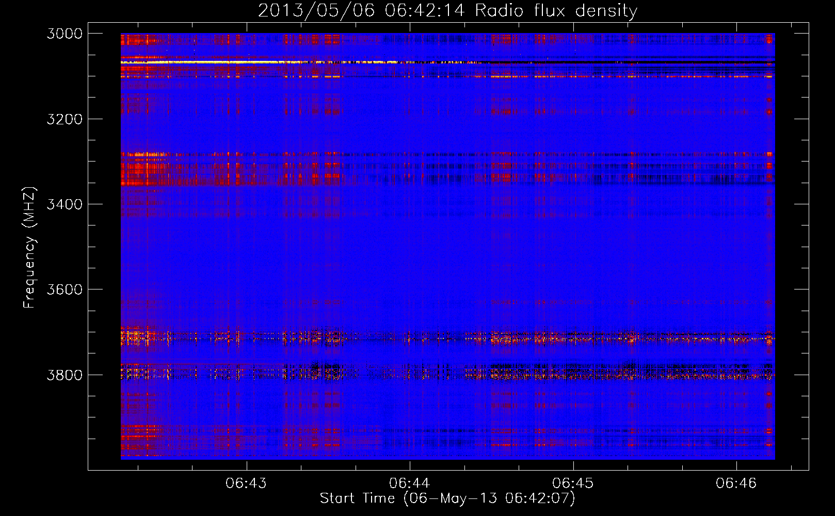Click the 06:43 time tick label
The width and height of the screenshot is (835, 516).
coord(246,483)
